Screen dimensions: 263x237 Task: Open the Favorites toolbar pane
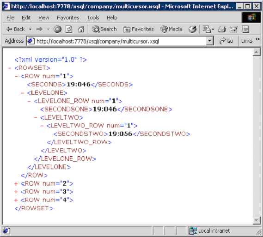[x=139, y=29]
